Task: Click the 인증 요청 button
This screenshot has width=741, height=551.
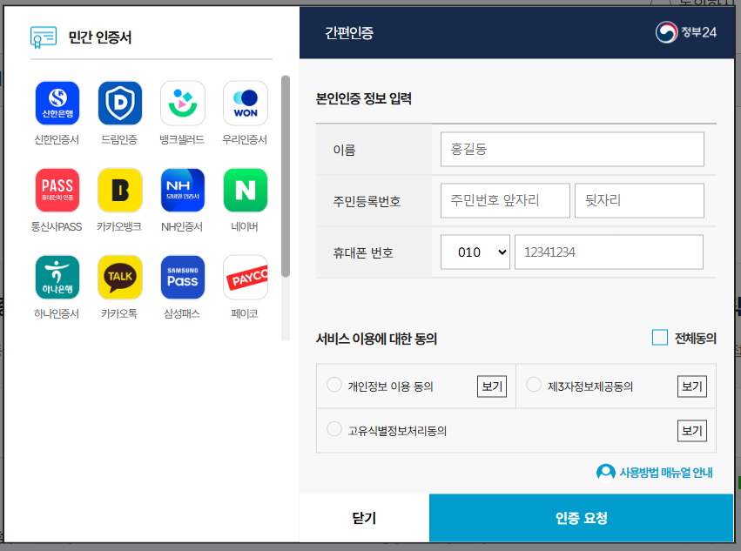Action: [582, 518]
